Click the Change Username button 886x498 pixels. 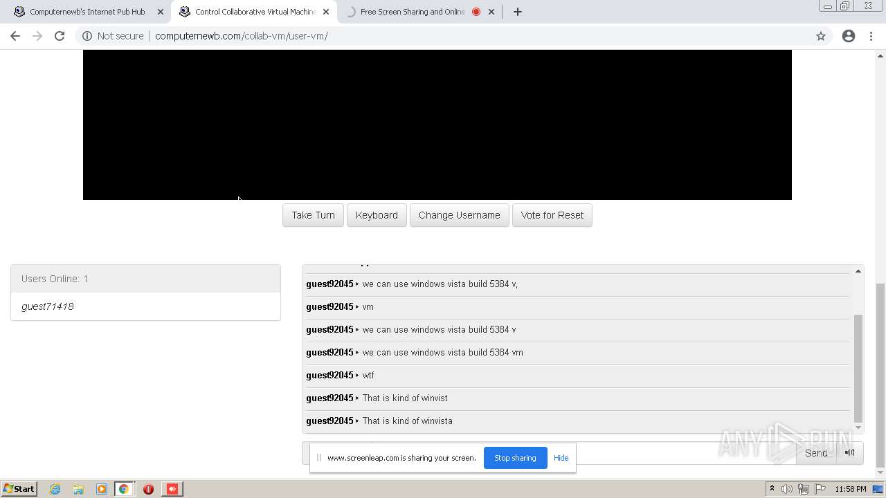460,215
